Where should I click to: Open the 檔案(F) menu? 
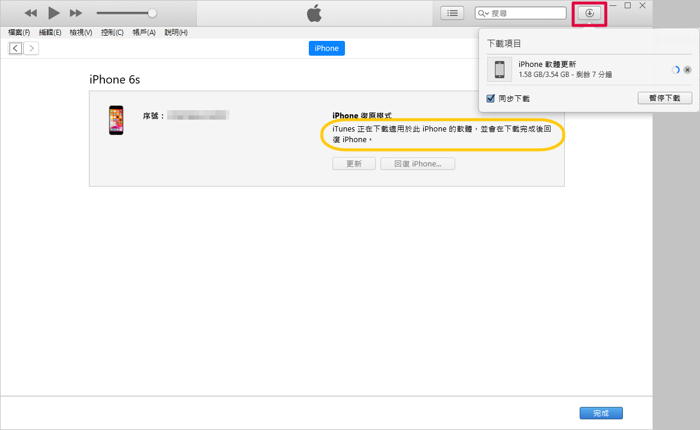[x=19, y=33]
